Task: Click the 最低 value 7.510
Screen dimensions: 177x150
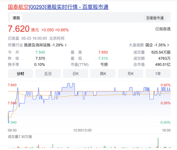Action: click(103, 58)
